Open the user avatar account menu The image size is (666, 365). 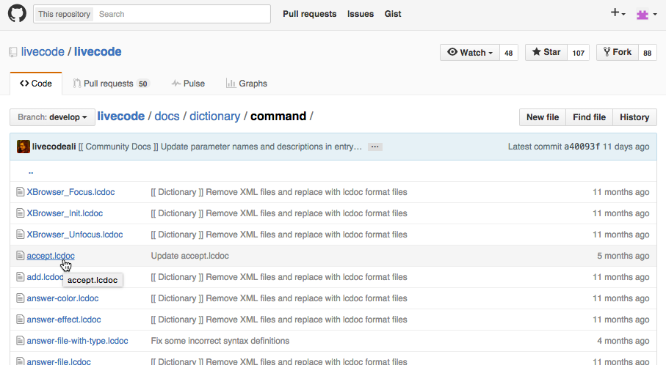tap(645, 14)
